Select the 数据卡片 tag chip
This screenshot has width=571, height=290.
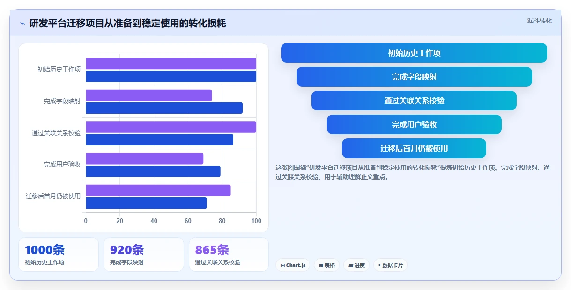(390, 265)
